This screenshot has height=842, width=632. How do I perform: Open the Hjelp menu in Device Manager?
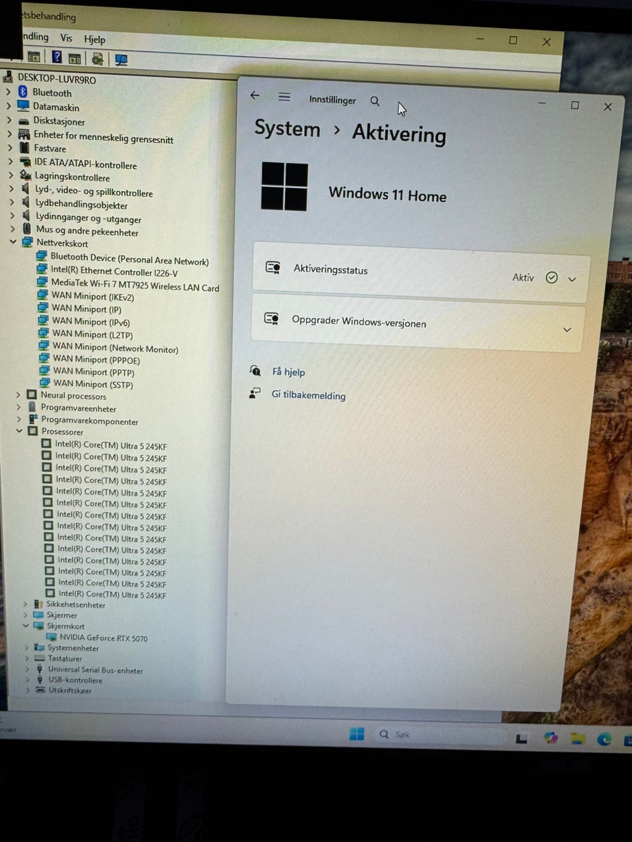pos(95,39)
